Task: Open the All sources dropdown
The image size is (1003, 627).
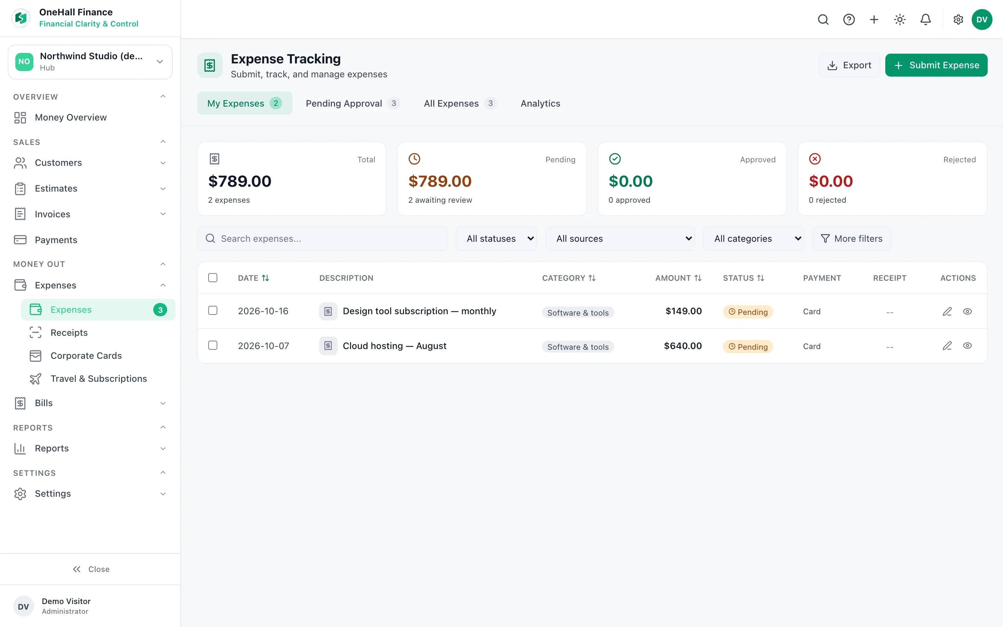Action: click(620, 239)
